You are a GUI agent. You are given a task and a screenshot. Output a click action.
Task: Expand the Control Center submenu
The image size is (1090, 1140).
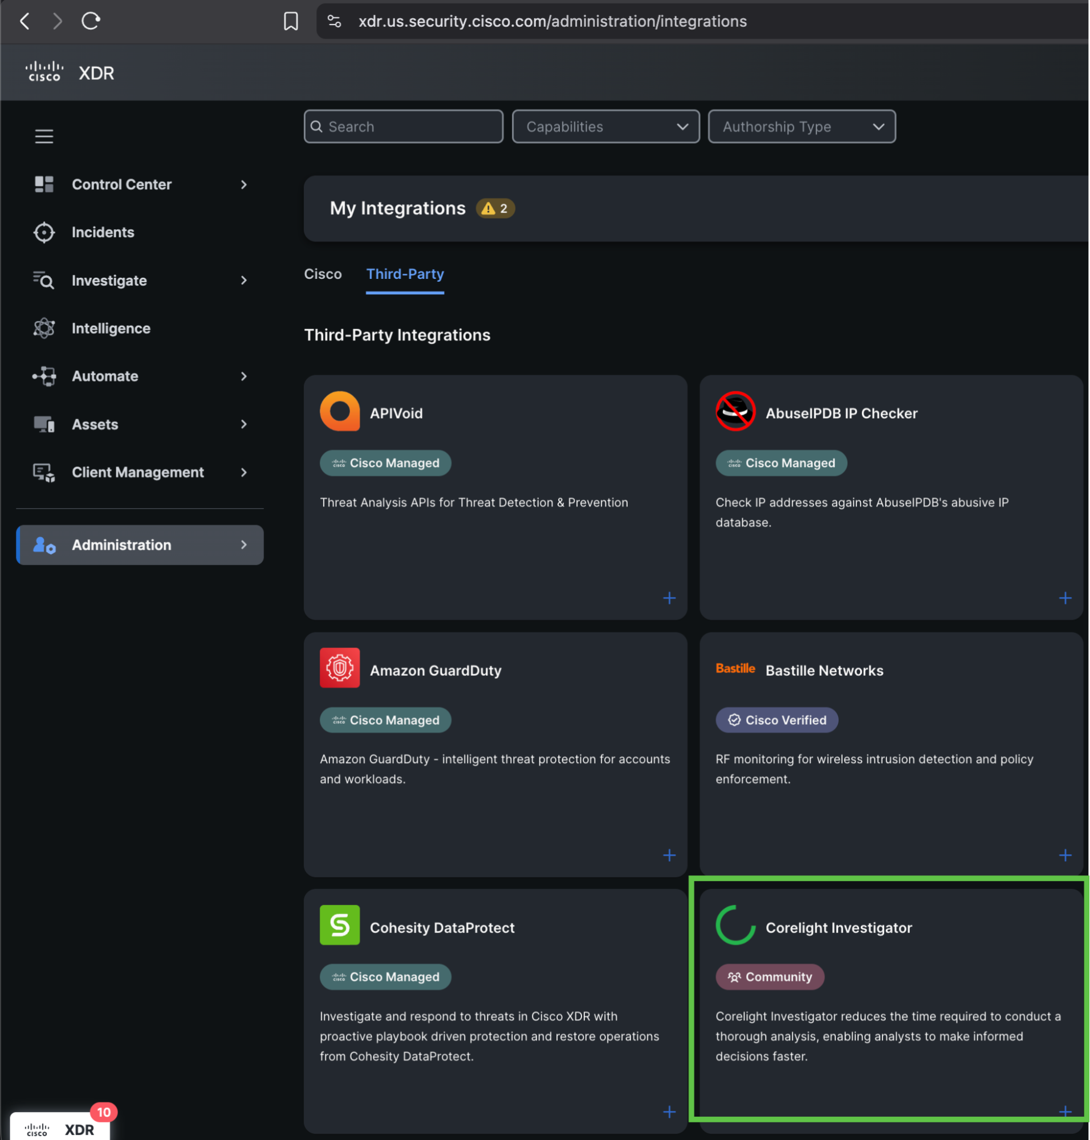[243, 185]
